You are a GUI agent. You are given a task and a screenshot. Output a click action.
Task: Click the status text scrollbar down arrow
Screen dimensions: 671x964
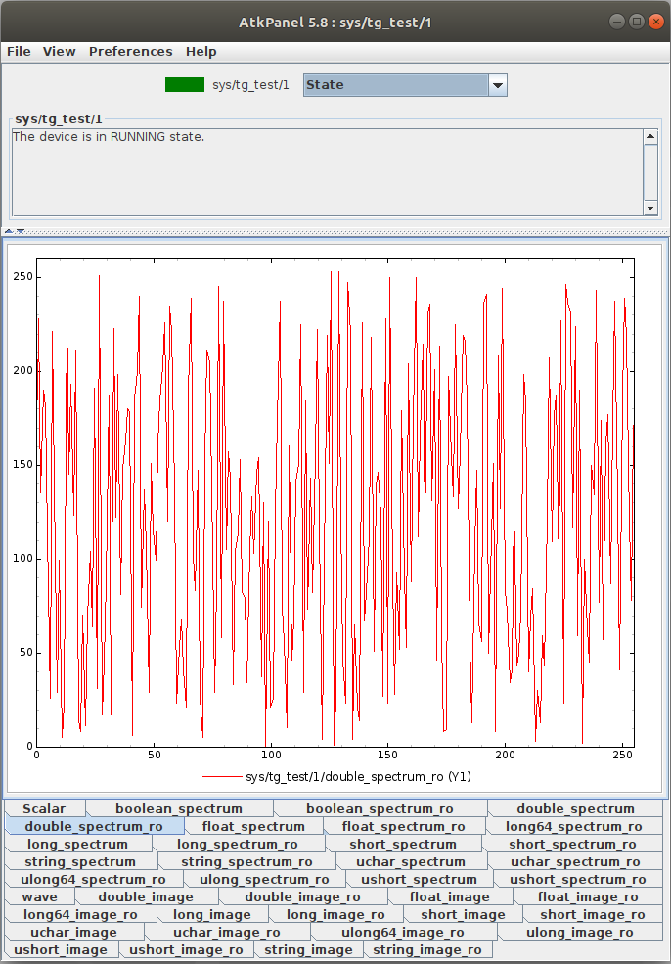pyautogui.click(x=650, y=208)
